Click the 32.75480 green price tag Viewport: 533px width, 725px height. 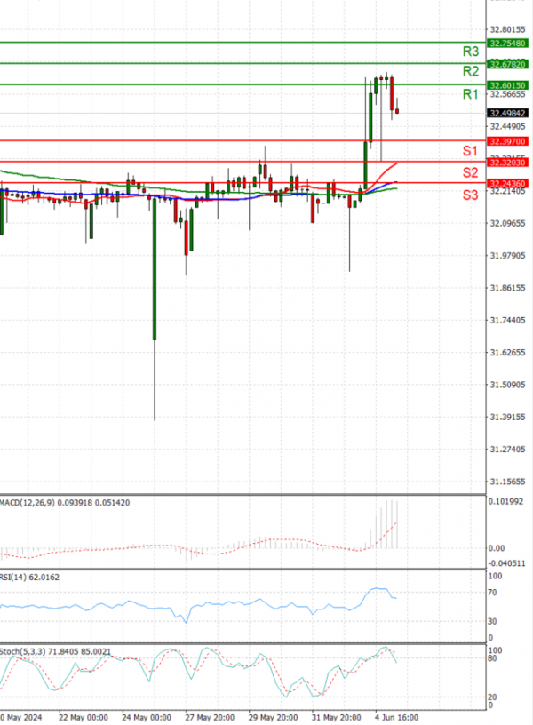coord(509,43)
